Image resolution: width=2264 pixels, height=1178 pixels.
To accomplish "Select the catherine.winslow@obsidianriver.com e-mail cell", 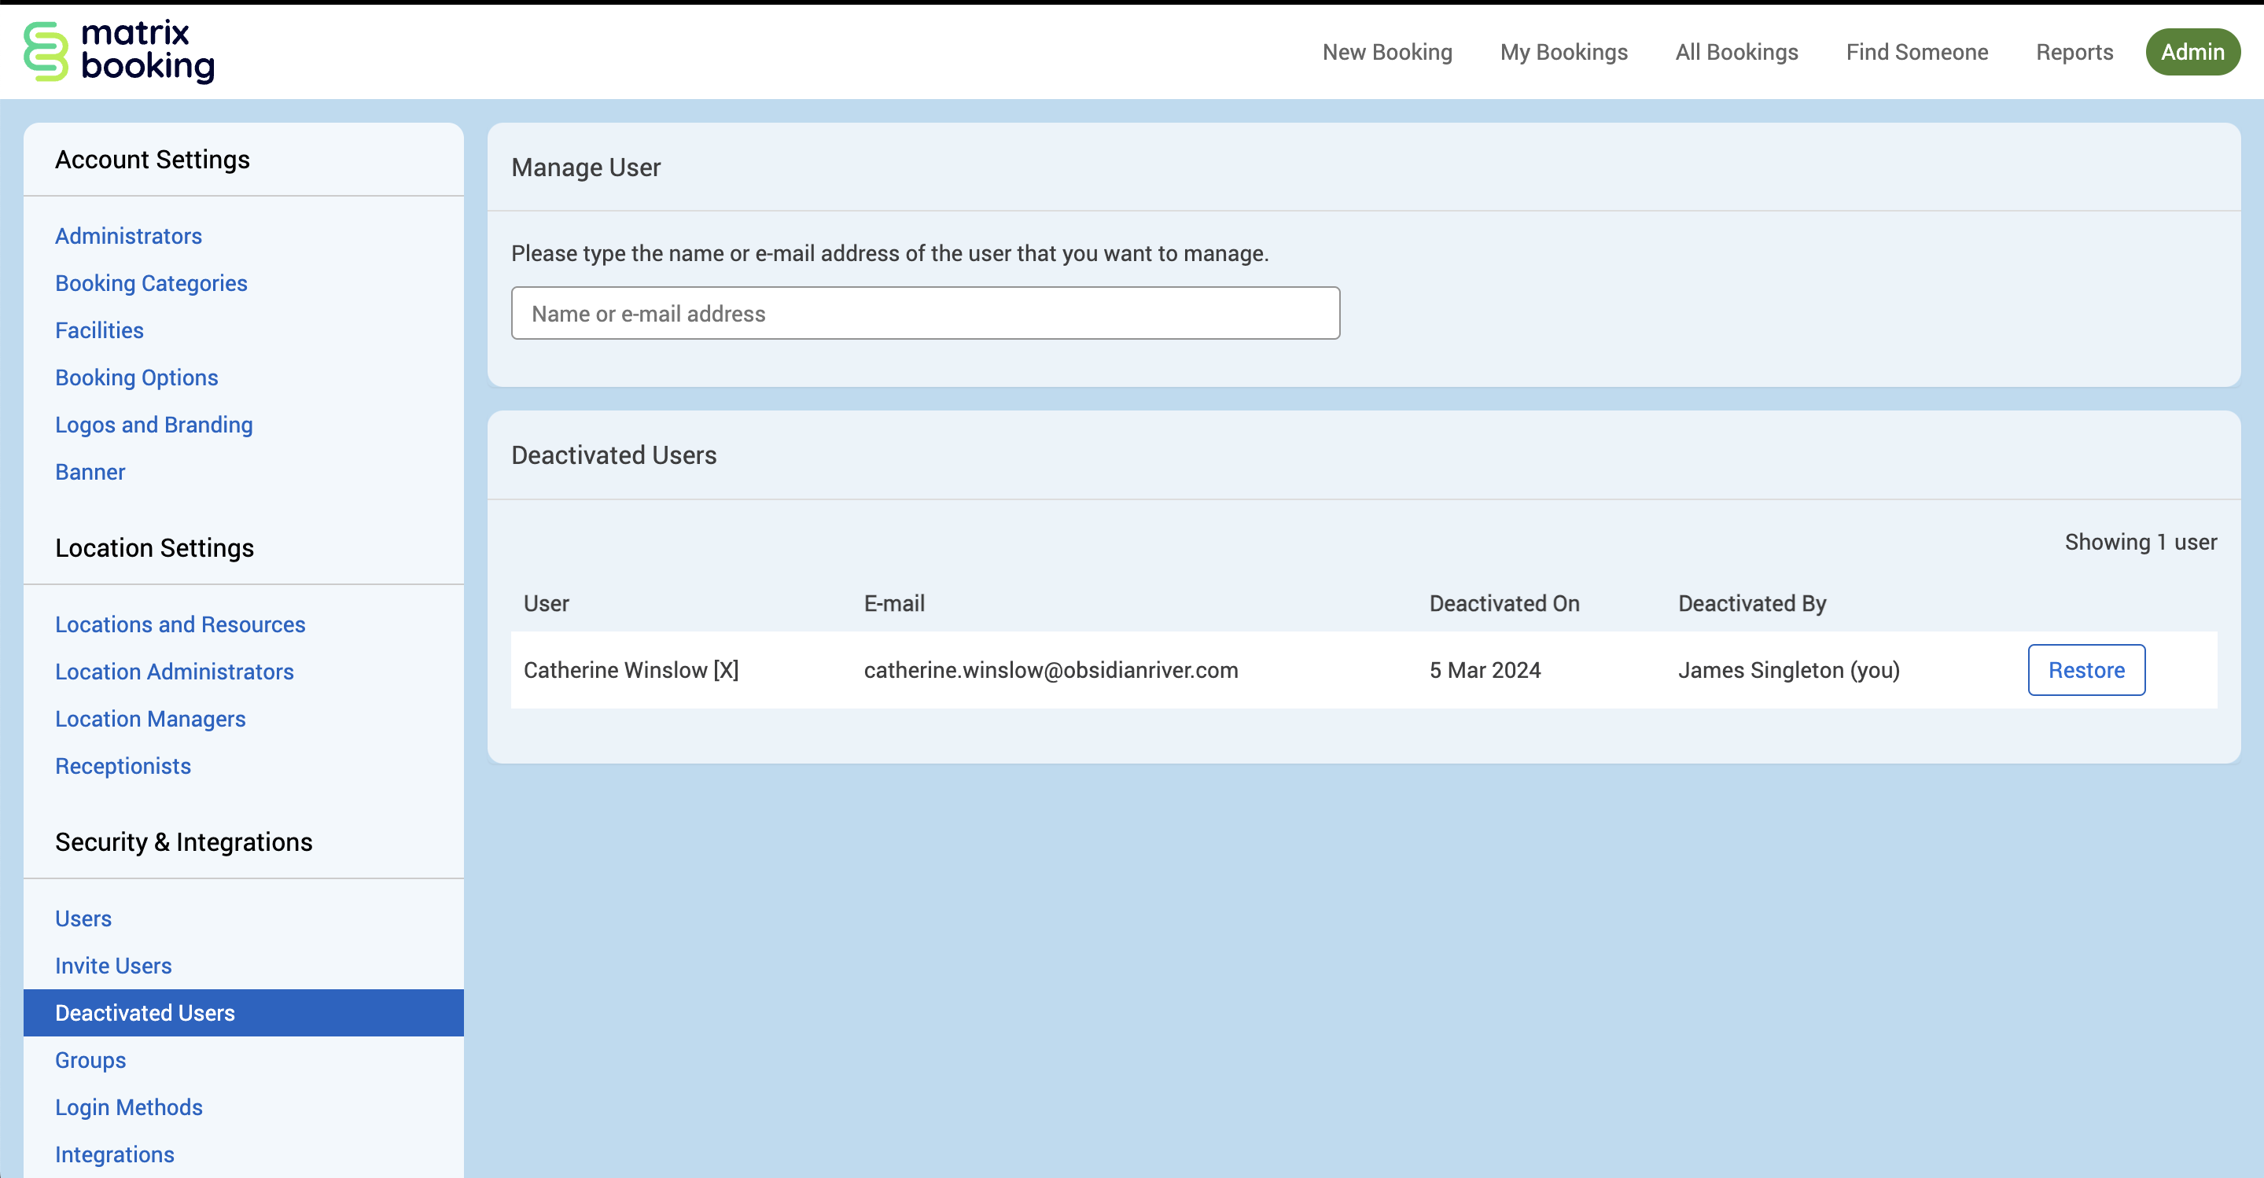I will (1051, 670).
